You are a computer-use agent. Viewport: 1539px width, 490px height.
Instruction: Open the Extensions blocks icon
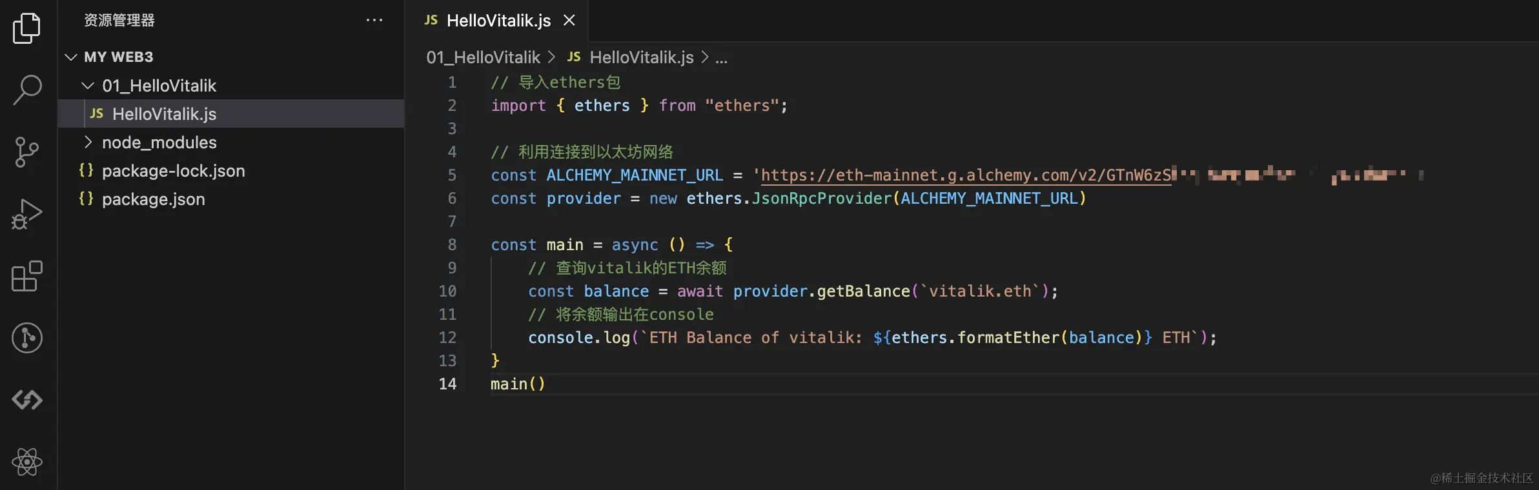[x=27, y=276]
